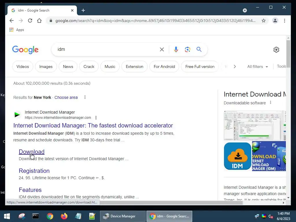Open options next to Choose area
The image size is (296, 222).
(x=85, y=97)
